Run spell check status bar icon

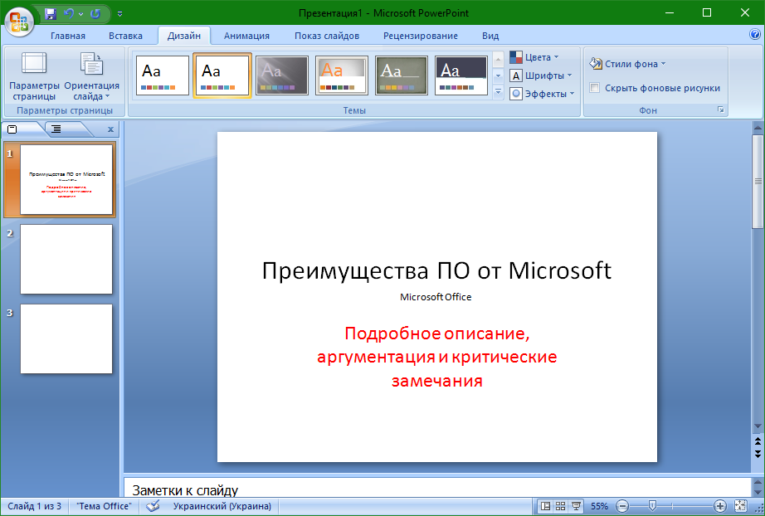coord(153,506)
